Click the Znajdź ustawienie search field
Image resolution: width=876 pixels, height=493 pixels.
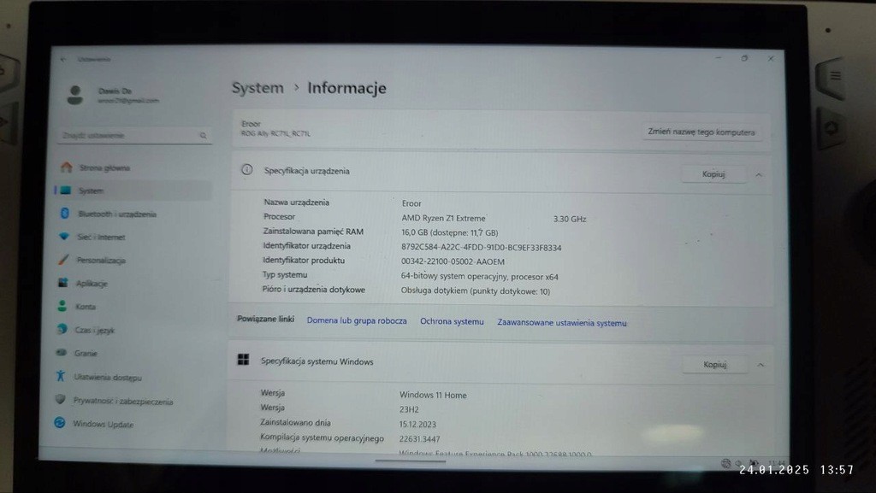tap(128, 135)
